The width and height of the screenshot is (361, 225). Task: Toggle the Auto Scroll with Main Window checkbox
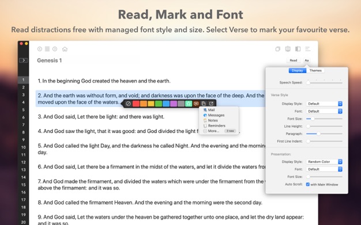coord(308,184)
